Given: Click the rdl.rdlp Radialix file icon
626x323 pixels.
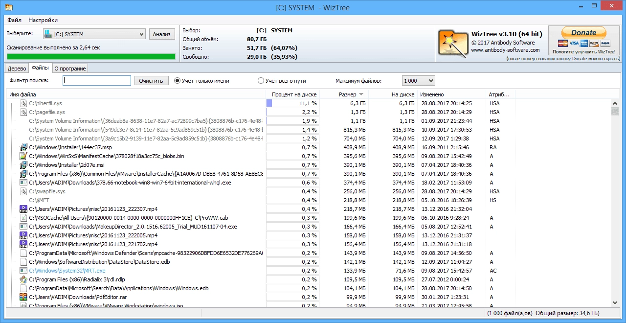Looking at the screenshot, I should pos(23,279).
